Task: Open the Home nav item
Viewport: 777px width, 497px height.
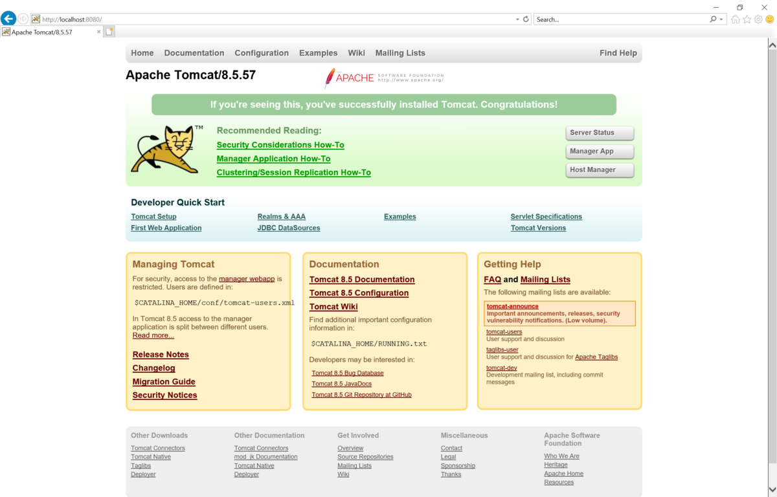Action: pos(142,53)
